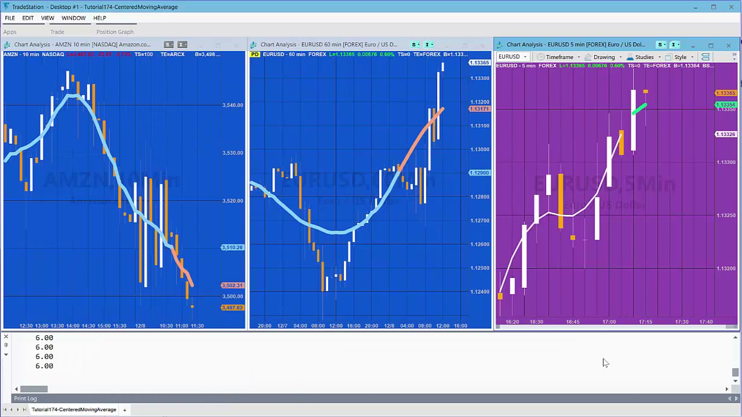Click previous panel arrow on Print Log bar

pos(729,398)
